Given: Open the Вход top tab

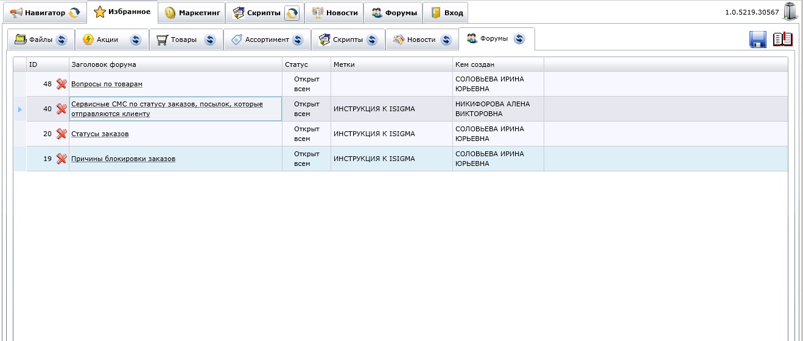Looking at the screenshot, I should coord(446,13).
